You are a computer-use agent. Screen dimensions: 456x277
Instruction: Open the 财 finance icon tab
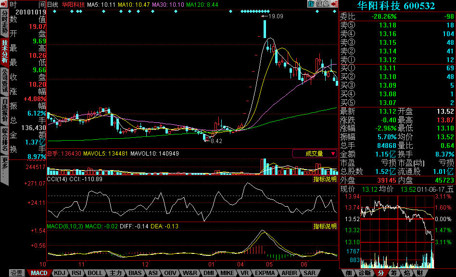coord(420,273)
